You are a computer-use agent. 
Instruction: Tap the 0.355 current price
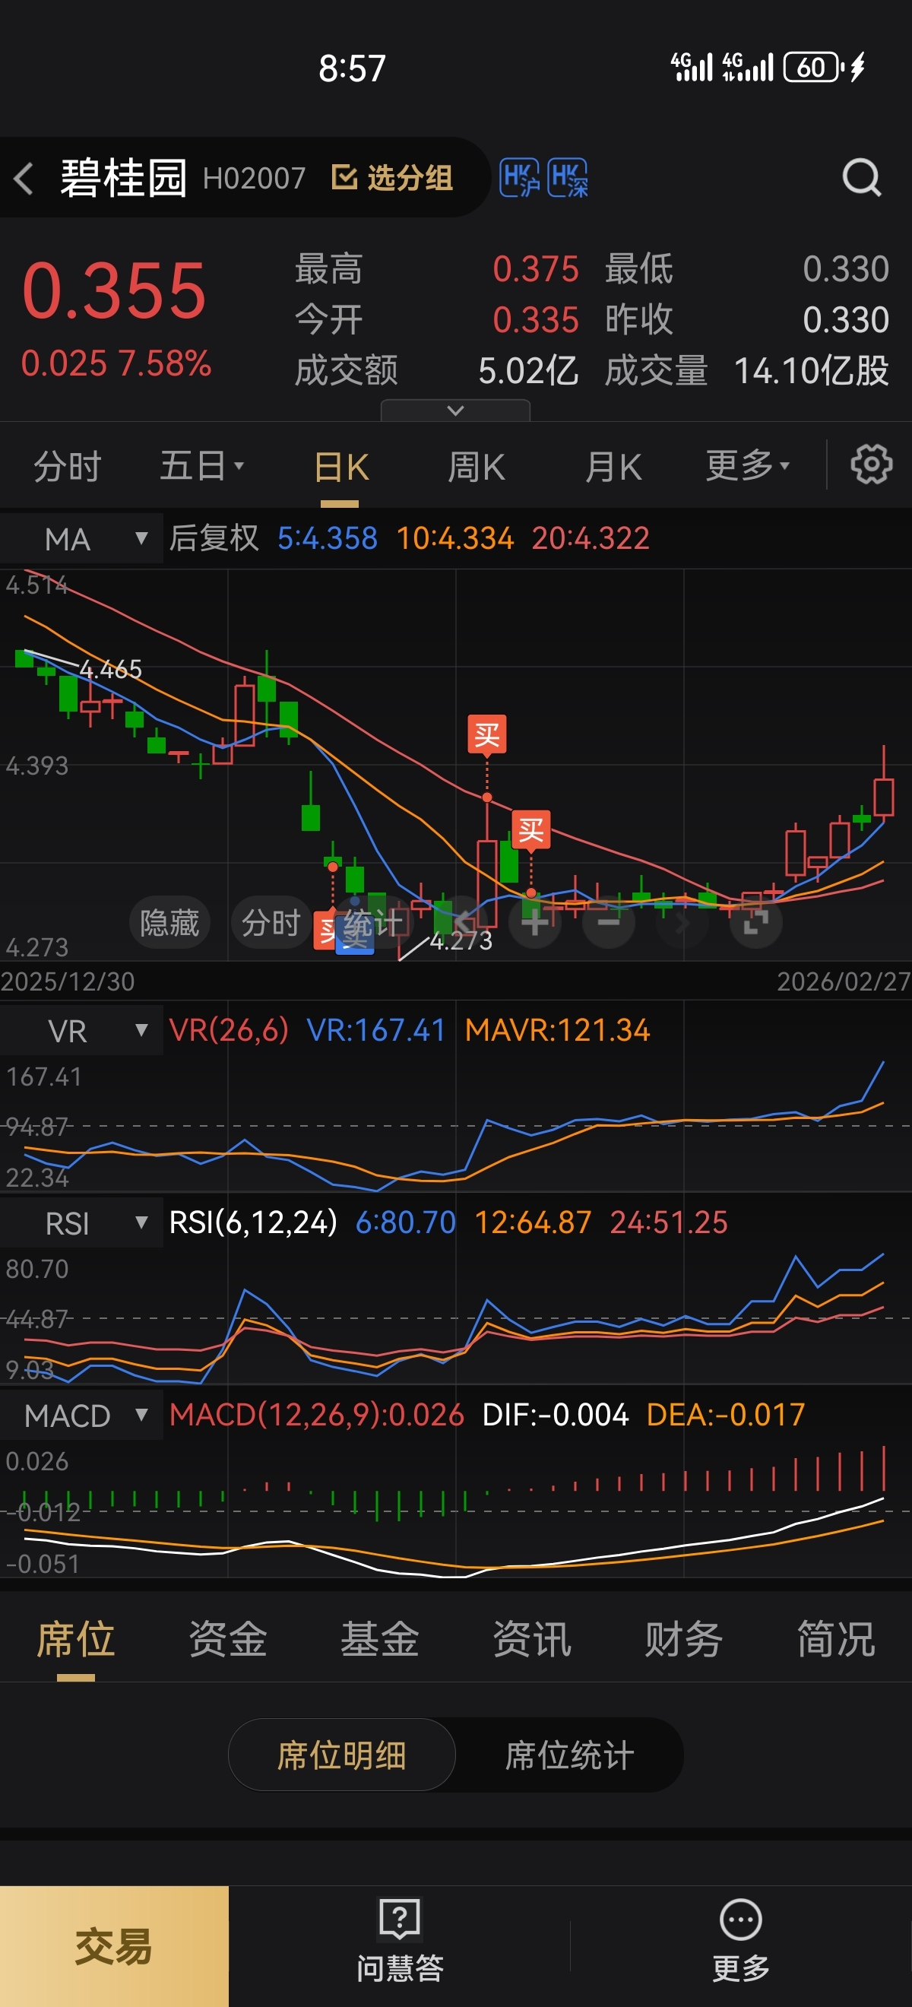tap(115, 290)
